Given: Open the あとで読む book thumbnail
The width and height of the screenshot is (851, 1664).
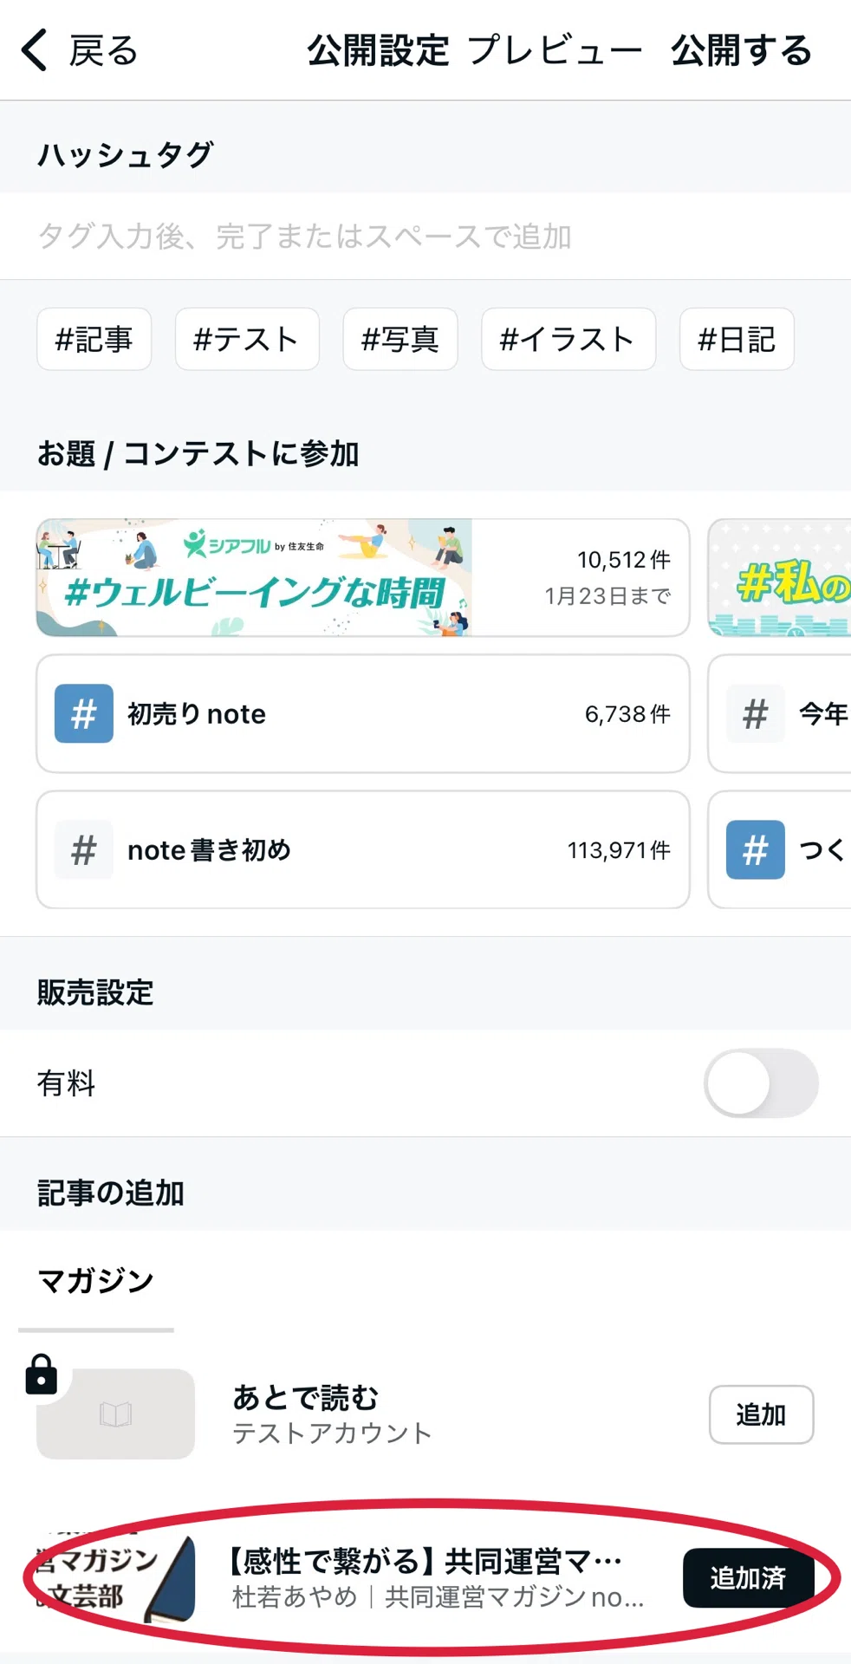Looking at the screenshot, I should click(115, 1414).
